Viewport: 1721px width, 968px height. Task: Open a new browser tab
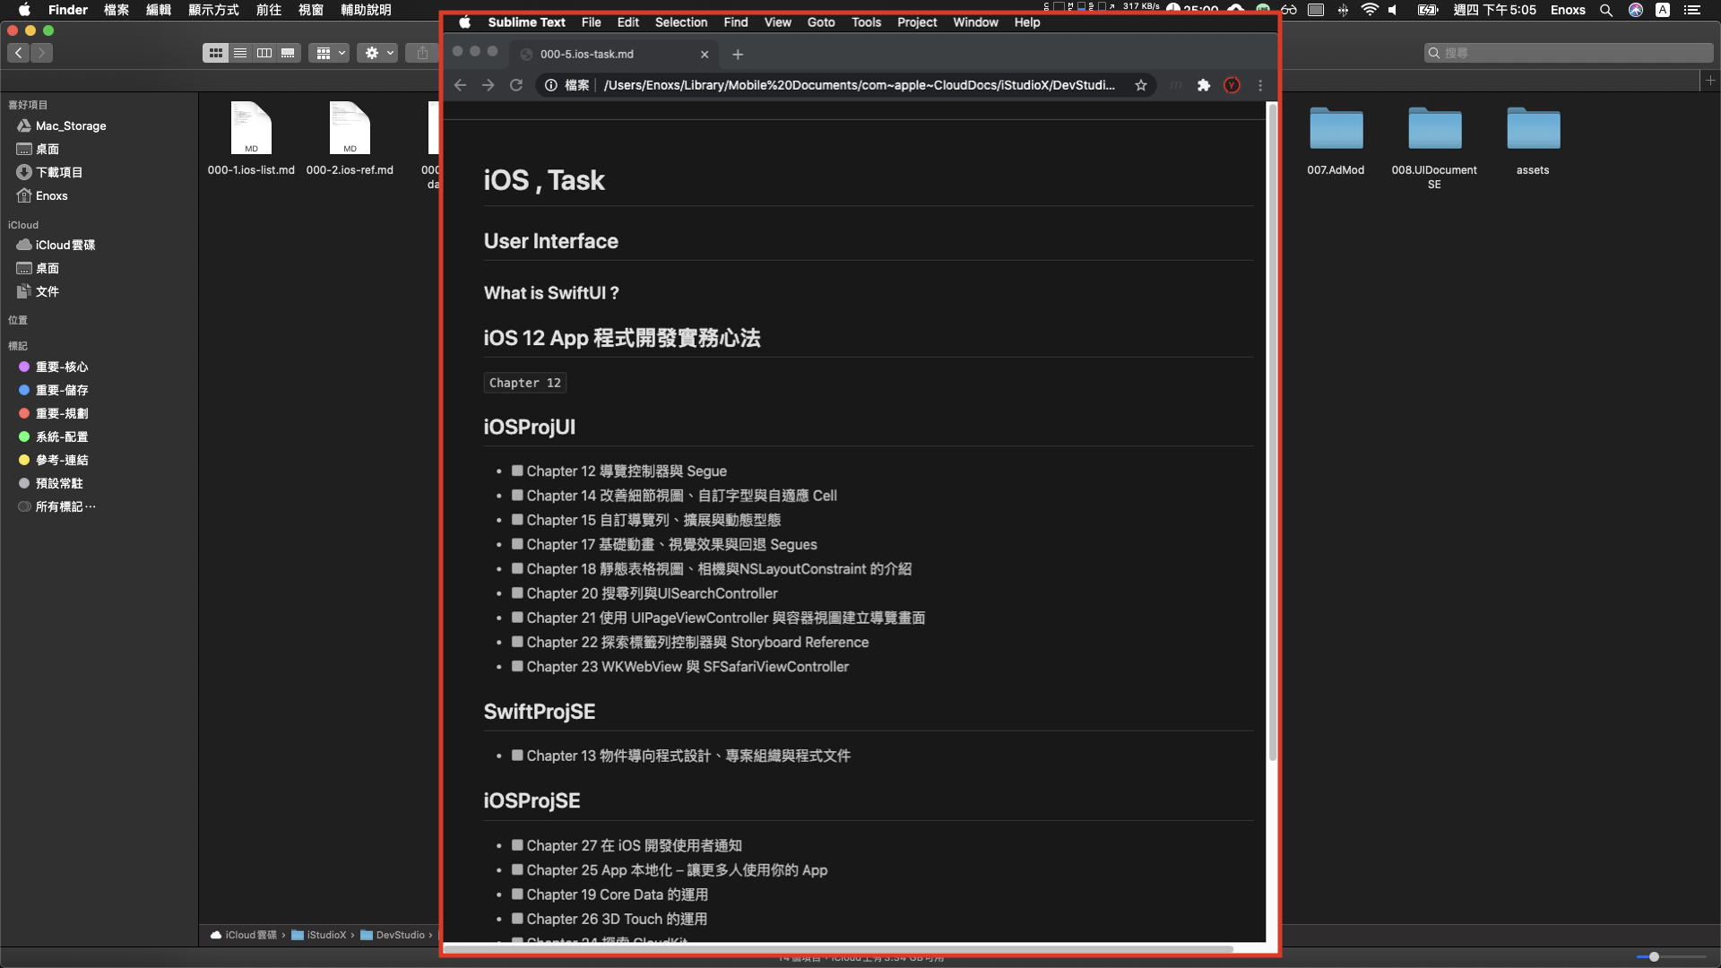pyautogui.click(x=738, y=55)
